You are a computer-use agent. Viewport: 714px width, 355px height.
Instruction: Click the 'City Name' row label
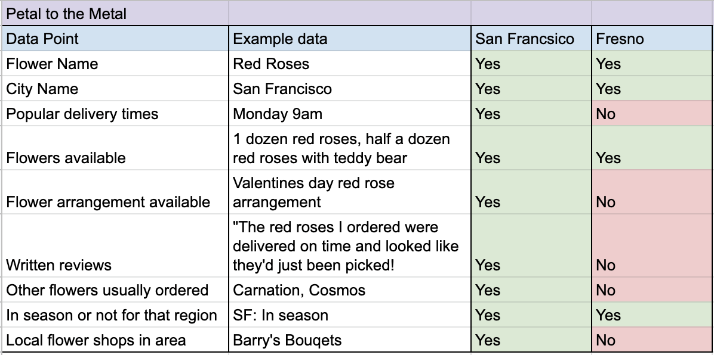tap(115, 89)
